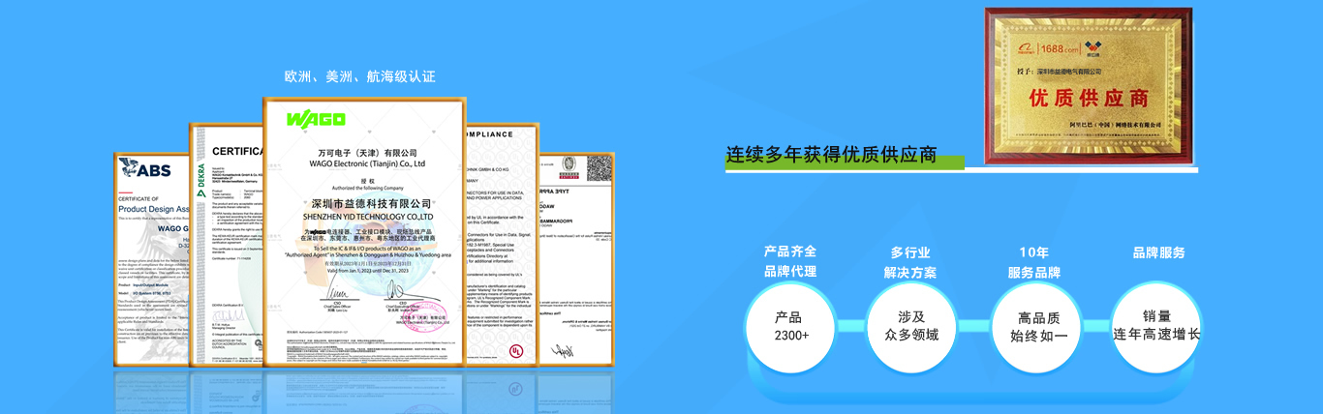This screenshot has width=1323, height=414.
Task: Click the red UL mark on compliance certificate
Action: click(x=517, y=350)
